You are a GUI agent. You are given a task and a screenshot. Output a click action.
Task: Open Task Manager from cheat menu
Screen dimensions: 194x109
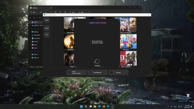[97, 73]
